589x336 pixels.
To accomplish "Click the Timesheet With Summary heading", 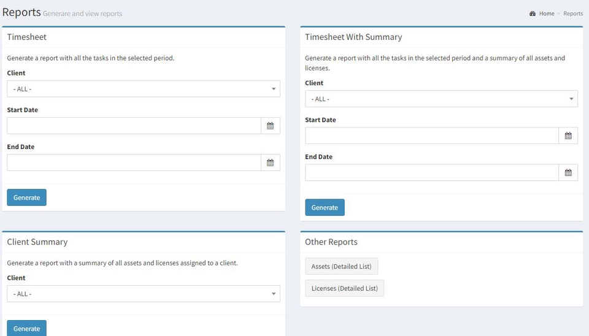I will (353, 37).
